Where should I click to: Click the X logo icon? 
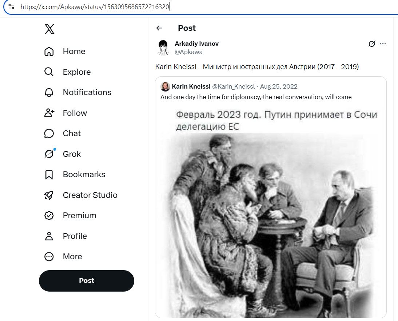click(49, 29)
